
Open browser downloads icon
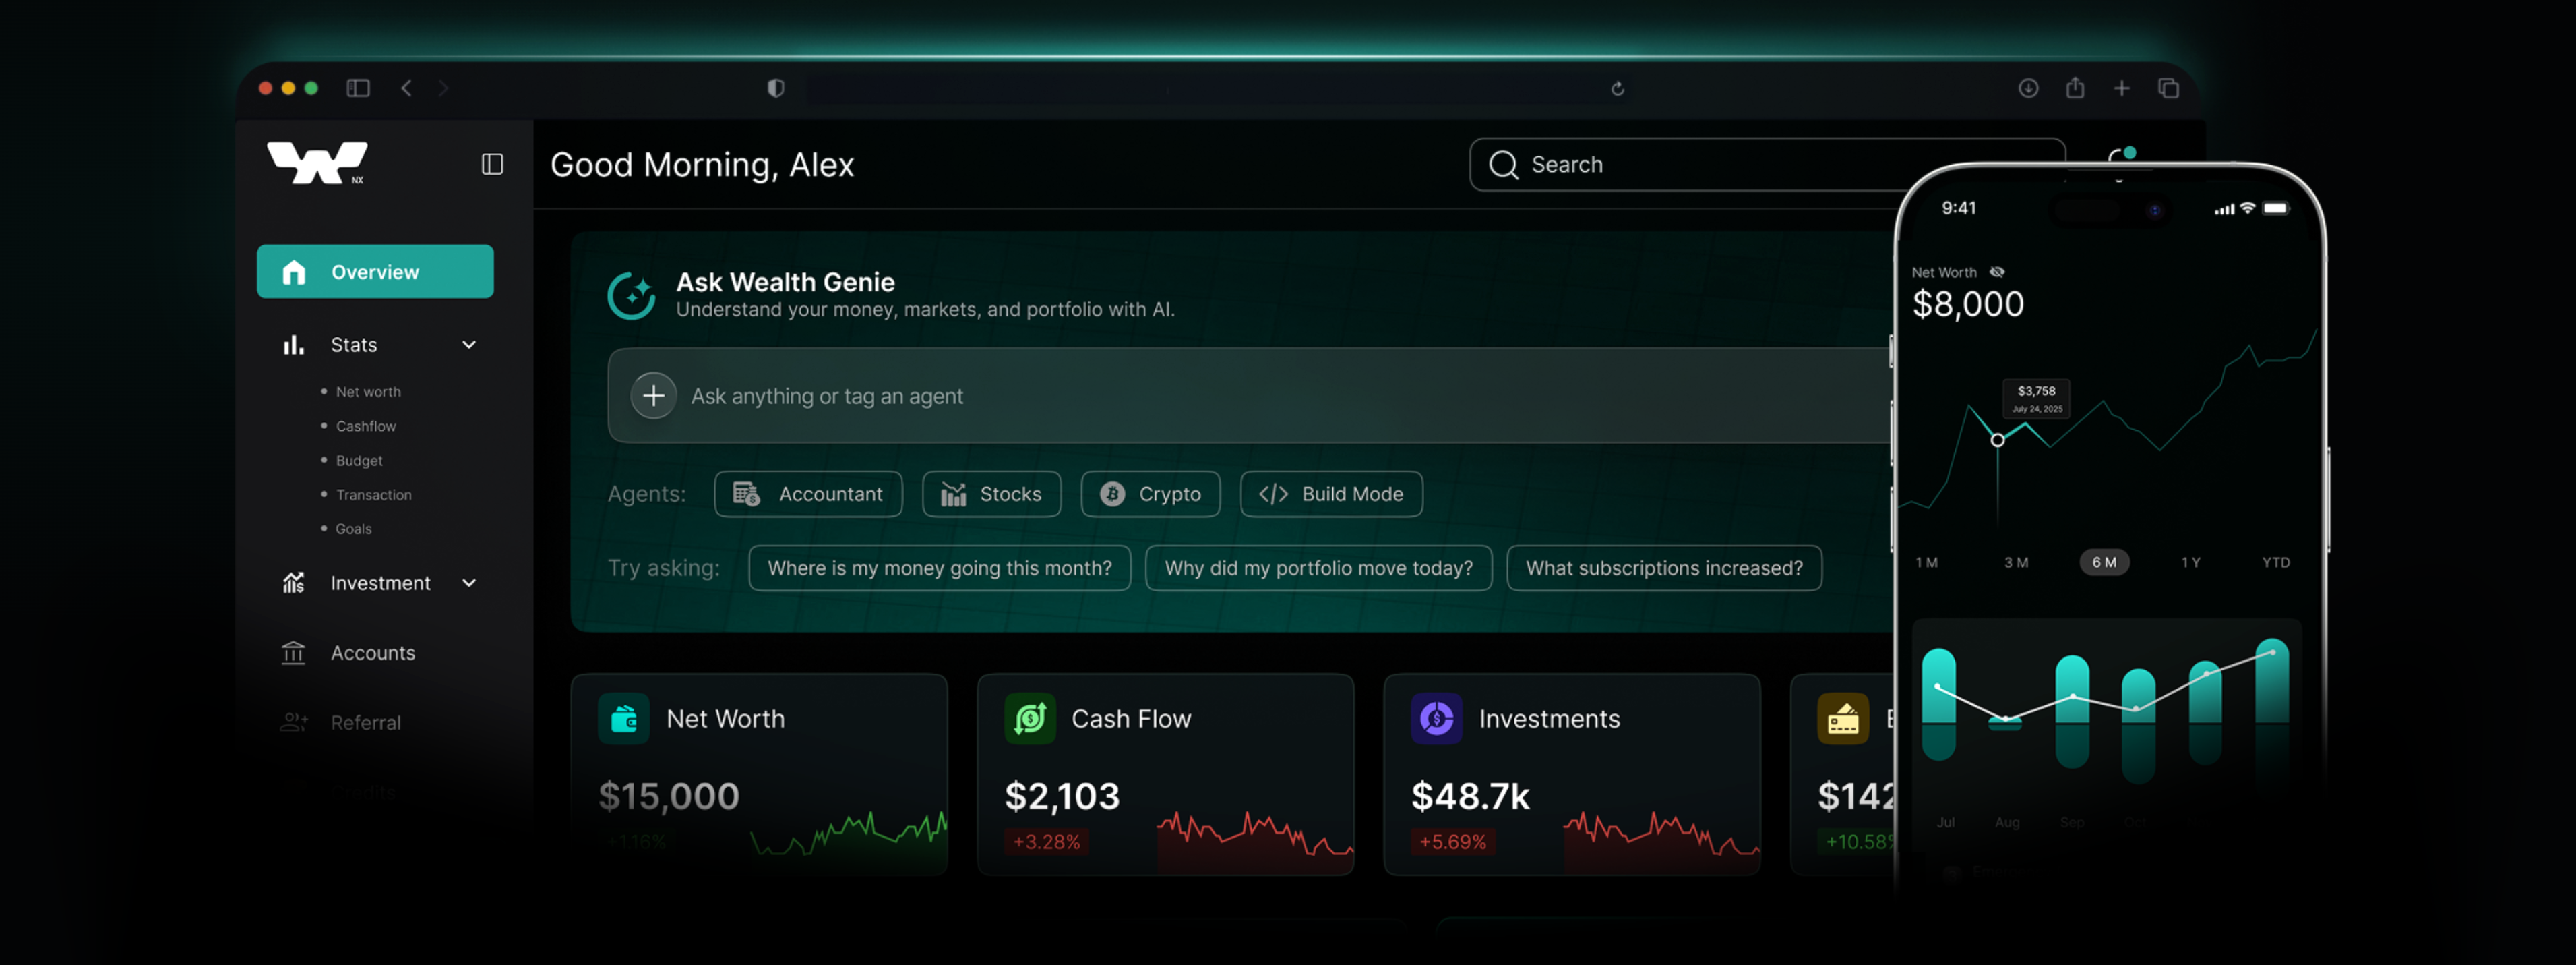(x=2028, y=88)
